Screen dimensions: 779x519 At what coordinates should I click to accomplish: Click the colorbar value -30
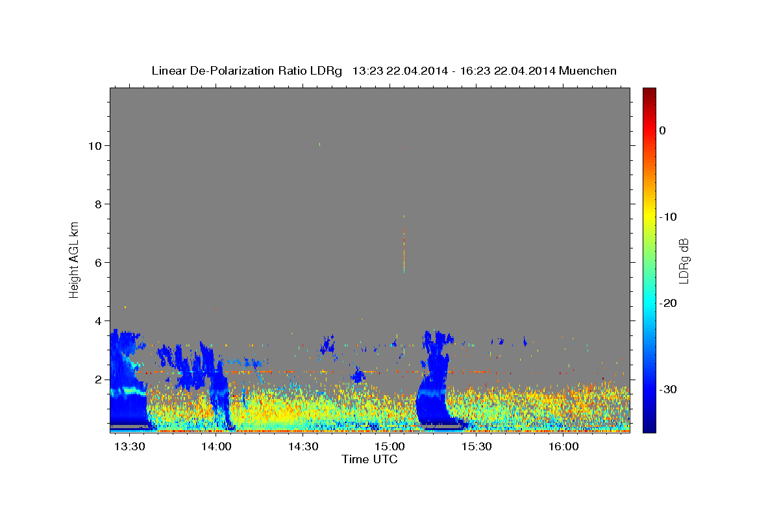point(669,389)
